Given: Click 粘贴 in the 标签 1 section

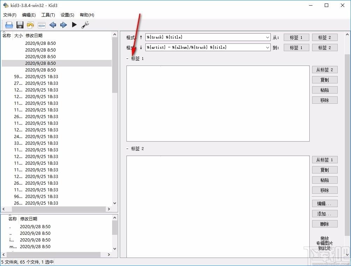Looking at the screenshot, I should click(325, 90).
